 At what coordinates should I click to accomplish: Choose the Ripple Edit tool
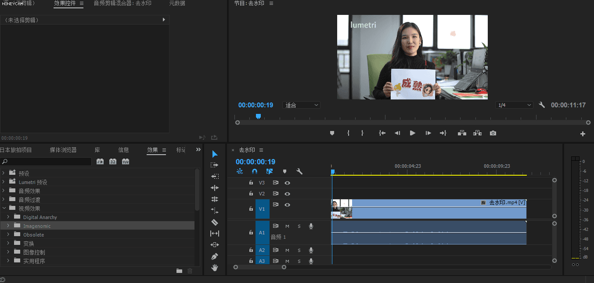[215, 188]
